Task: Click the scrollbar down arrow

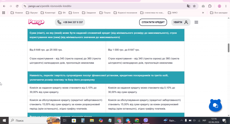Action: pos(229,116)
